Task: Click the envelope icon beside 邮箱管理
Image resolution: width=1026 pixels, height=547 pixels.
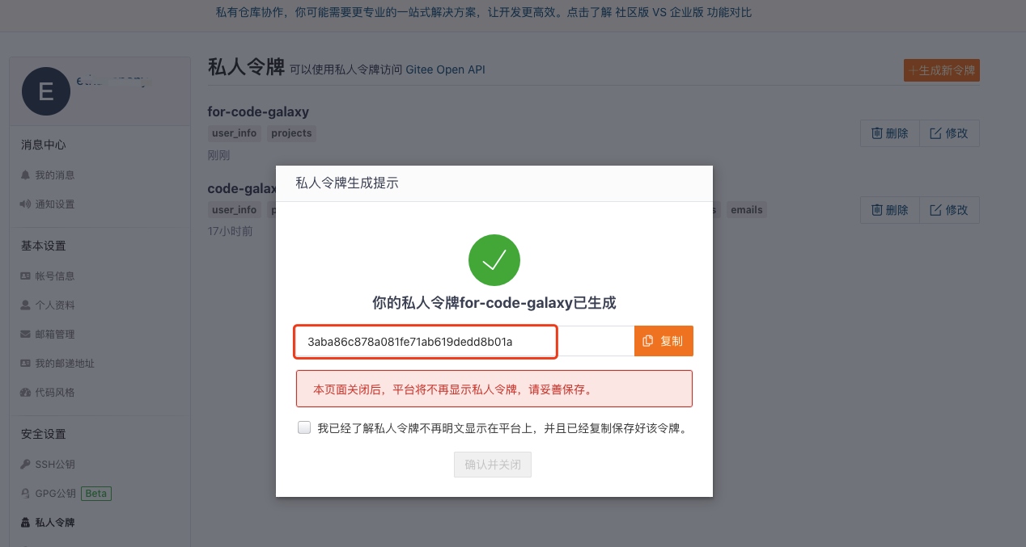Action: pyautogui.click(x=25, y=334)
